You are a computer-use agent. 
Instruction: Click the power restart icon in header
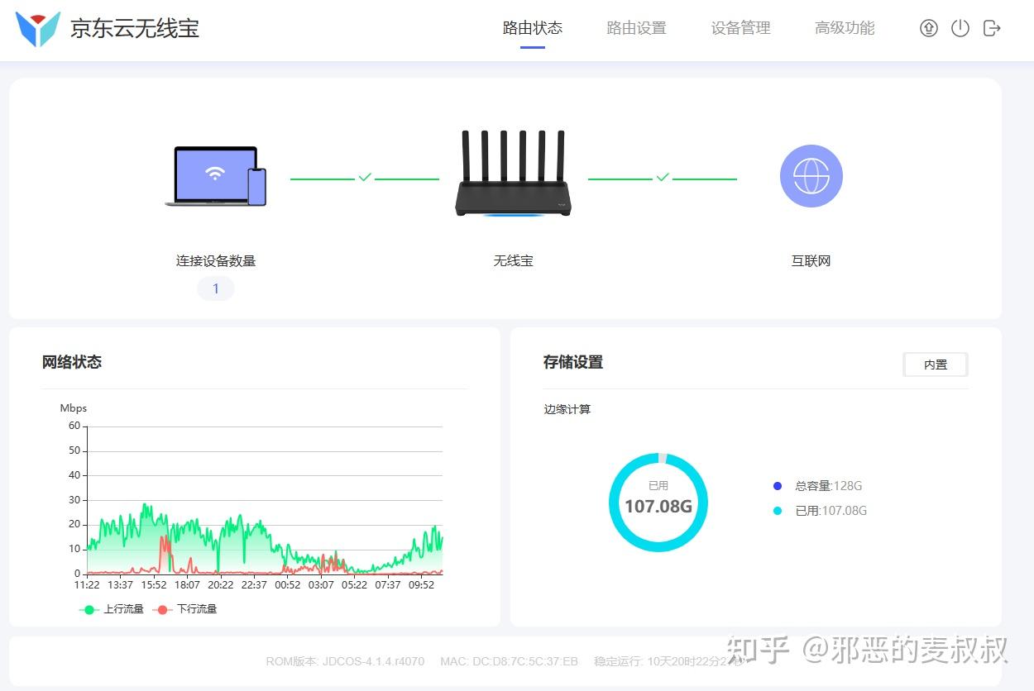click(960, 27)
